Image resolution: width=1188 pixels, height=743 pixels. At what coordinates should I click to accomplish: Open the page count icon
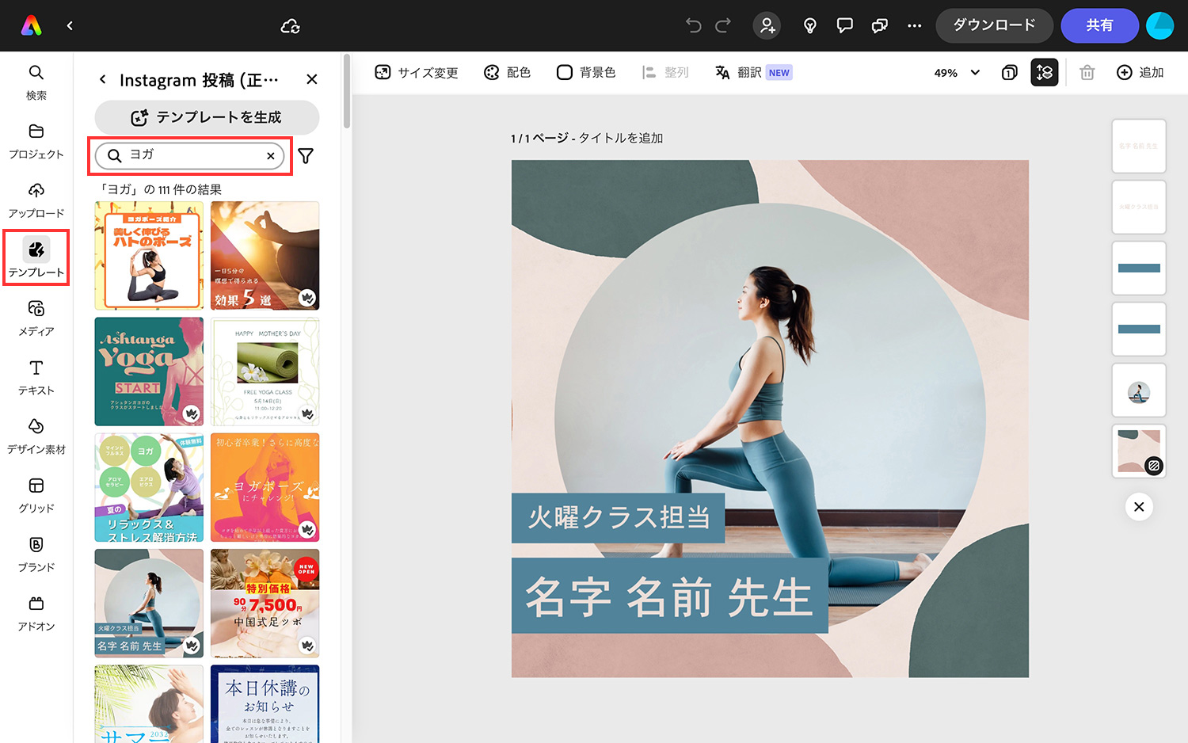[1009, 72]
